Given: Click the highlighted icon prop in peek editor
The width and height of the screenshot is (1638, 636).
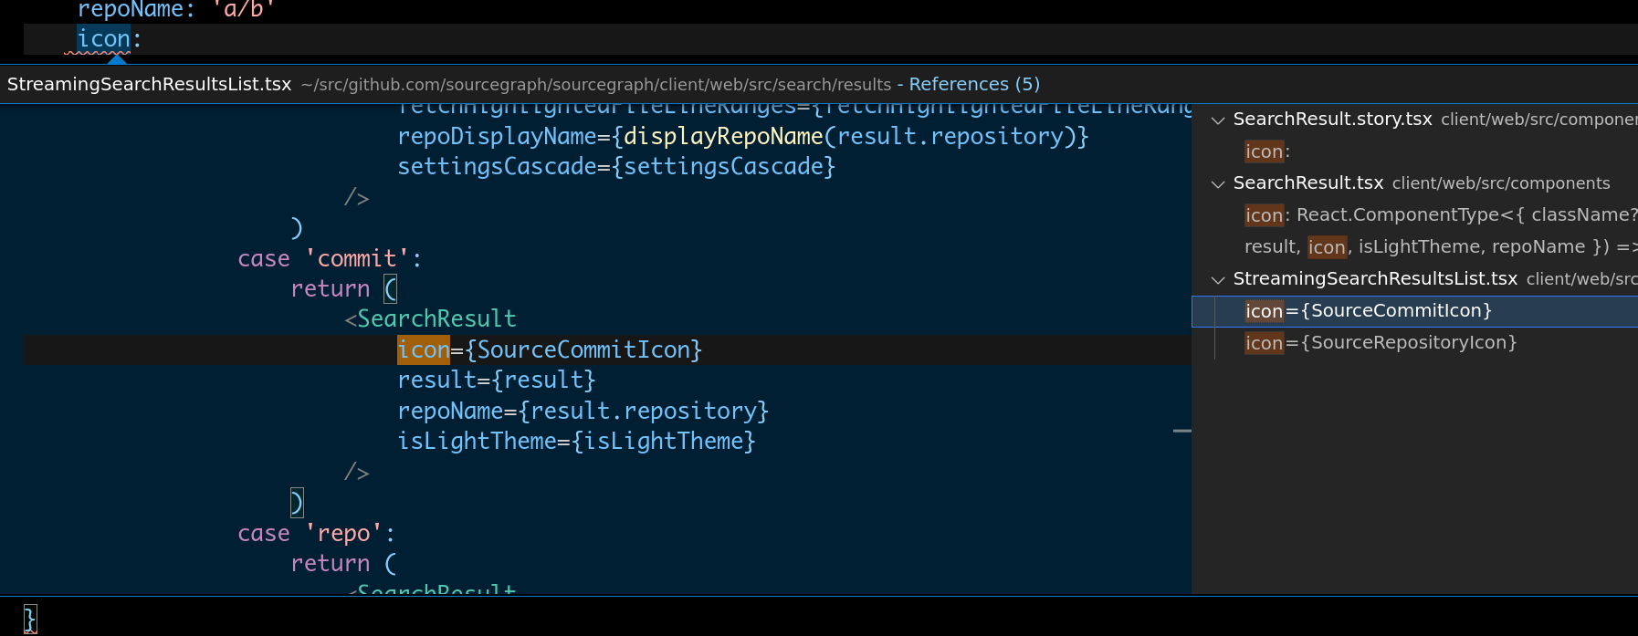Looking at the screenshot, I should coord(424,349).
